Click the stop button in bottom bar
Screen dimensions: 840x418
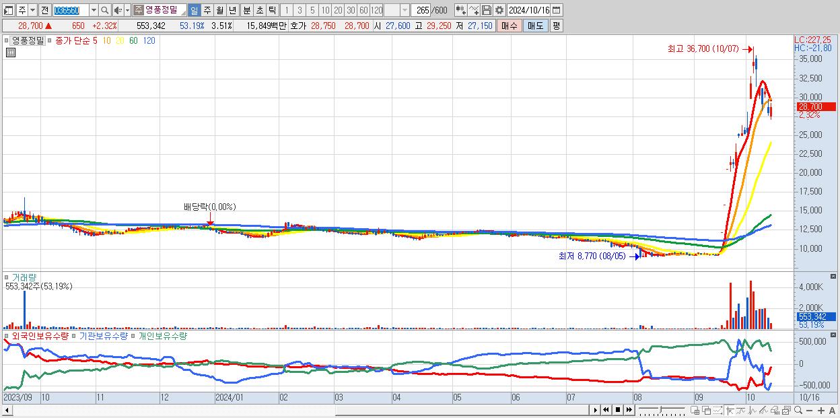(618, 410)
